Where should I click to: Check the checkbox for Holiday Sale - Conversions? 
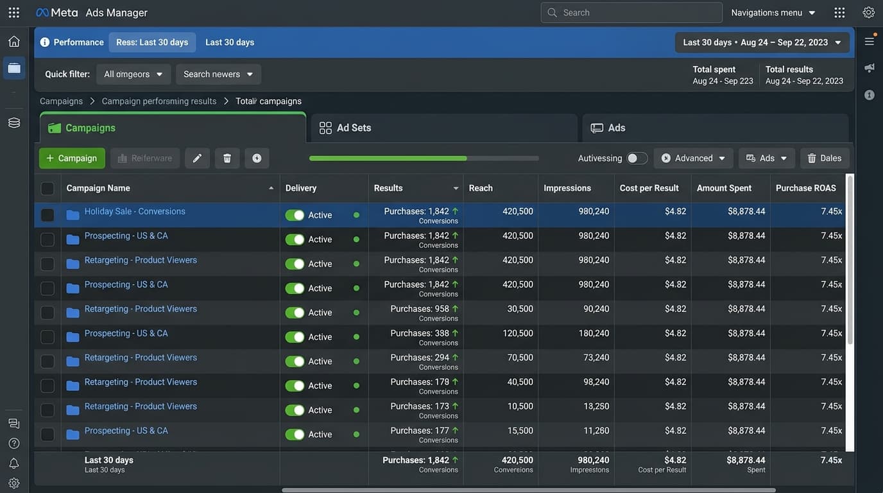pos(47,215)
